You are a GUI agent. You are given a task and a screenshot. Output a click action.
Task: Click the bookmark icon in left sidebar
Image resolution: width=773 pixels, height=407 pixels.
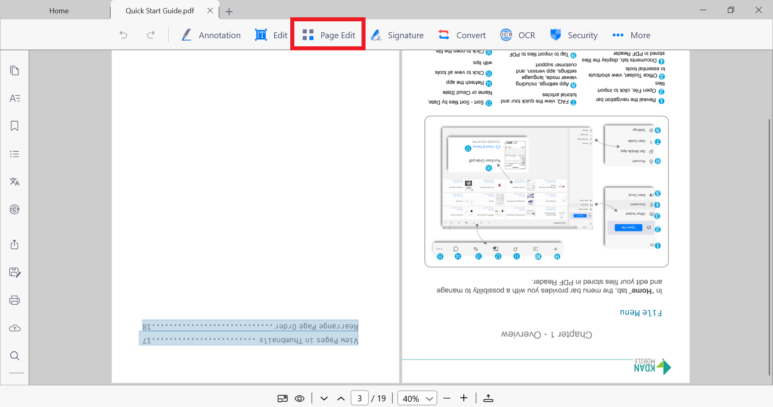pos(14,126)
